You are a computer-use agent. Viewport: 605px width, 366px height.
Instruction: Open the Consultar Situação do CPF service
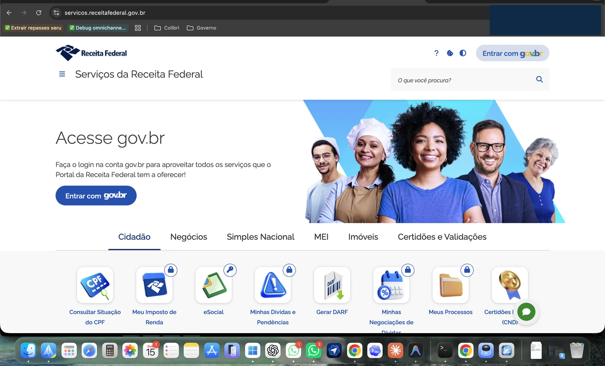coord(95,286)
